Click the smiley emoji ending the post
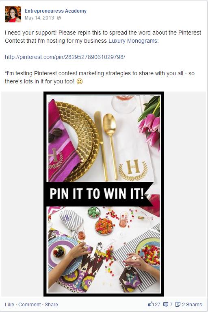The image size is (208, 312). pos(80,81)
